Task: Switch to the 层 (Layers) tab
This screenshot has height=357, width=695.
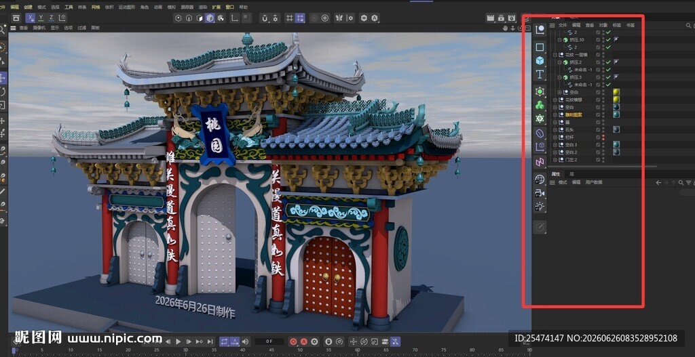Action: click(x=571, y=174)
